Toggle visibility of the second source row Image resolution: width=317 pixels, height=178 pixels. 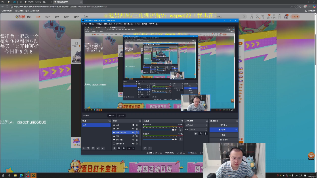point(133,129)
